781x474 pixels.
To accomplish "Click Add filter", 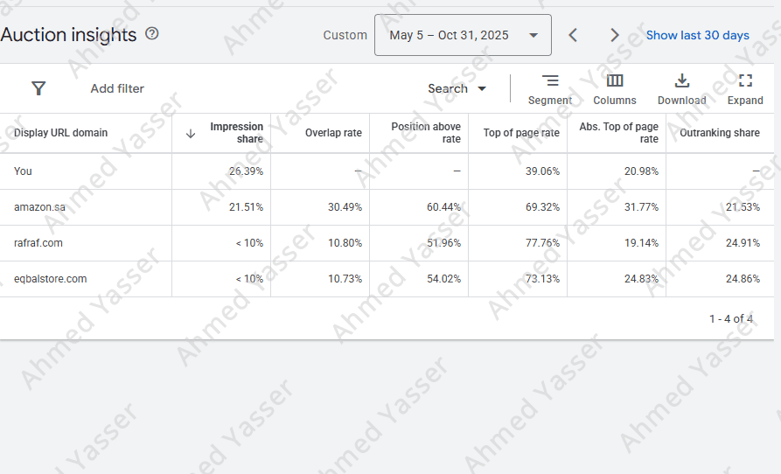I will point(117,88).
